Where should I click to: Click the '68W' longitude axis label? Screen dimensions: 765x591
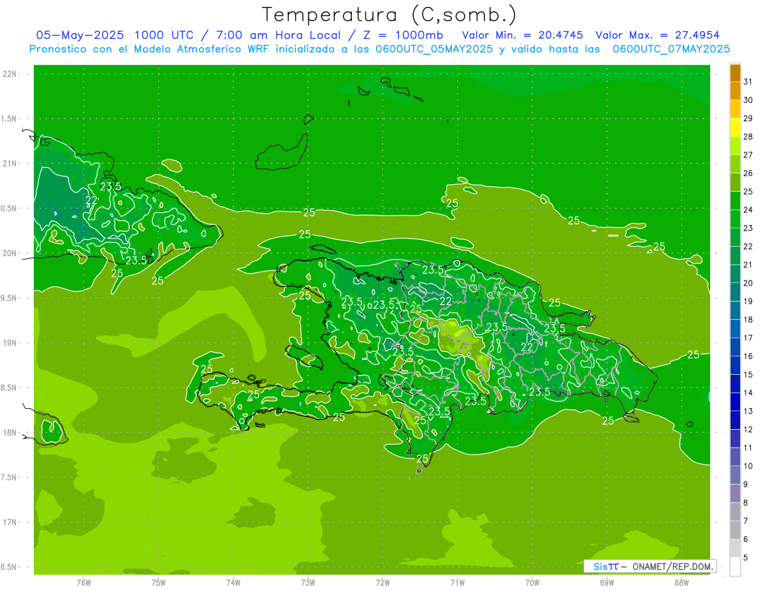pos(681,582)
